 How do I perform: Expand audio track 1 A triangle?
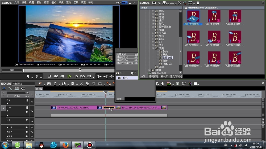7,127
